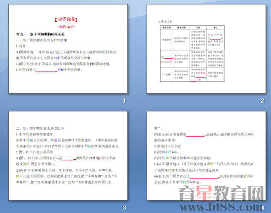Select slide 2 thumbnail with table
Viewport: 271px width, 213px height.
[206, 49]
